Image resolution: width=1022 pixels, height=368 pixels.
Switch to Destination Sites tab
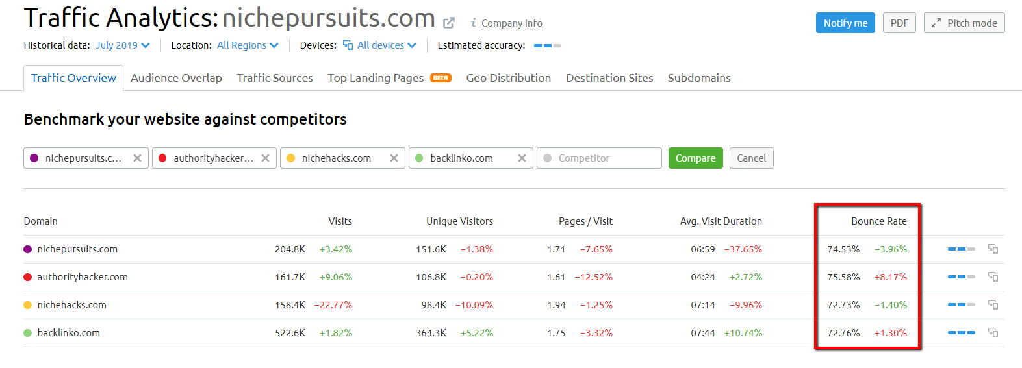pyautogui.click(x=609, y=78)
